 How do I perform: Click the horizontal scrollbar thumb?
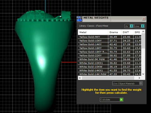108,78
